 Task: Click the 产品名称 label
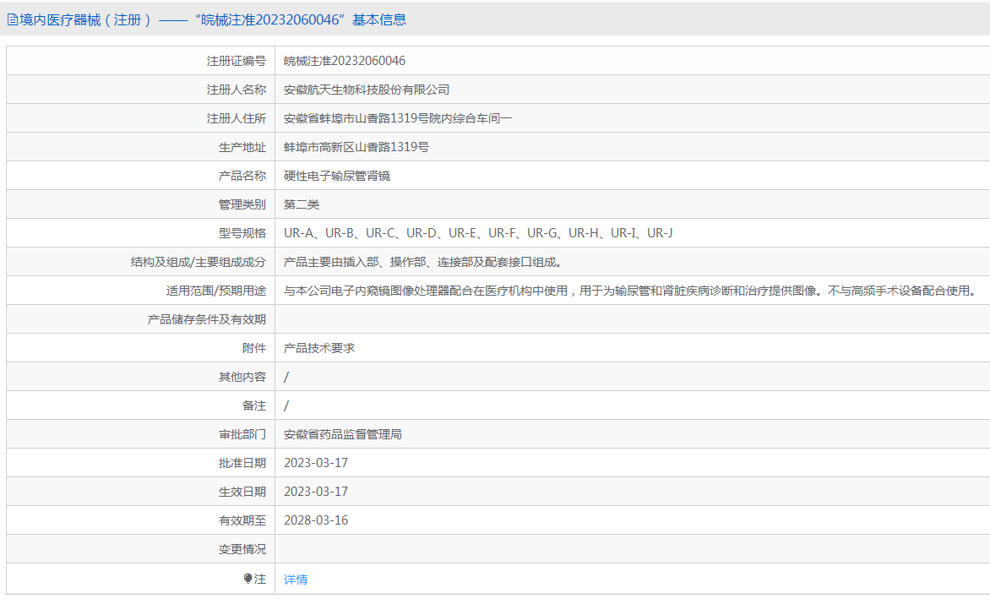pyautogui.click(x=242, y=176)
